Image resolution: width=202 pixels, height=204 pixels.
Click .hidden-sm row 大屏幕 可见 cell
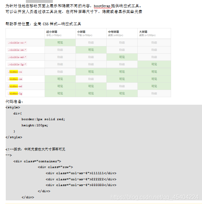coord(154,79)
